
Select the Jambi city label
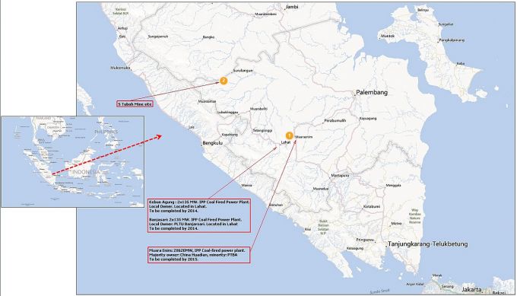tap(292, 7)
